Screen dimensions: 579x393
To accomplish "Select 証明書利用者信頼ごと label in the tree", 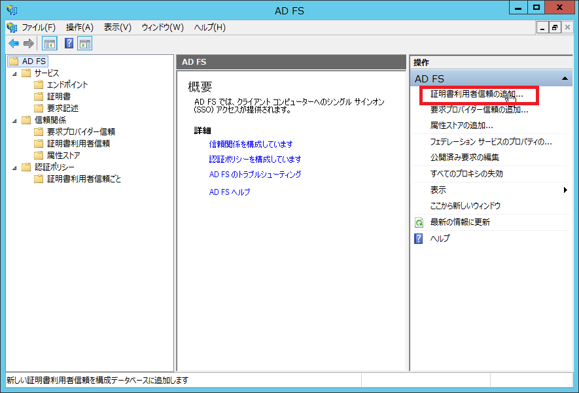I will 84,179.
